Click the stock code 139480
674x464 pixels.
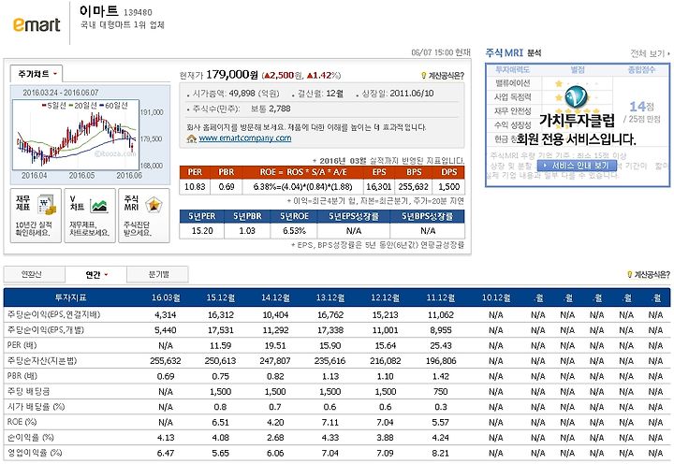(x=138, y=12)
